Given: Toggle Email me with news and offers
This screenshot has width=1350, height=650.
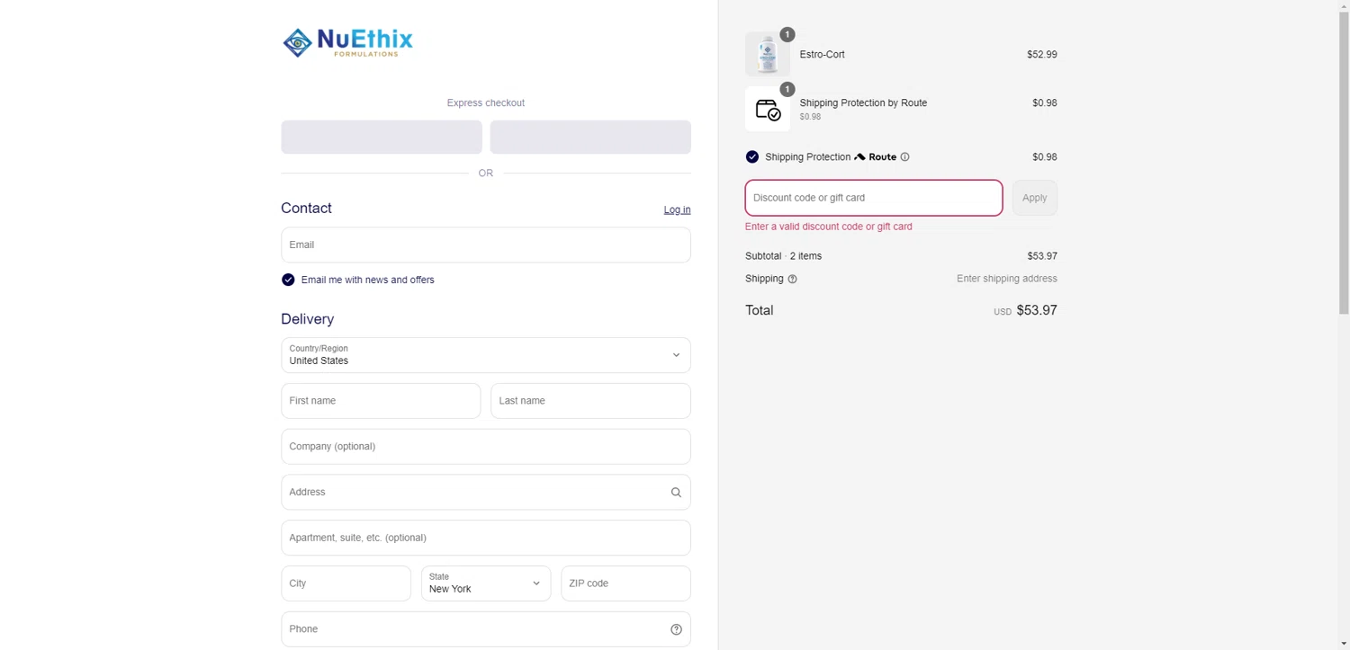Looking at the screenshot, I should pos(288,280).
